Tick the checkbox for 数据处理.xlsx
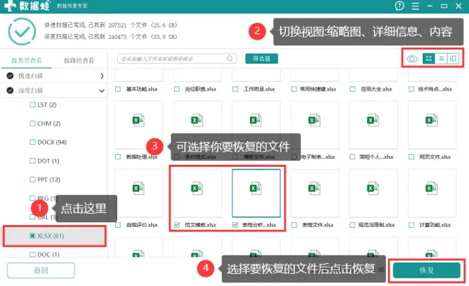The height and width of the screenshot is (286, 469). coord(118,157)
